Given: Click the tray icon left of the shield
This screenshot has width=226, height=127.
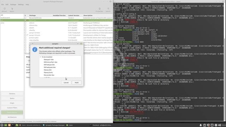Looking at the screenshot, I should (204, 125).
